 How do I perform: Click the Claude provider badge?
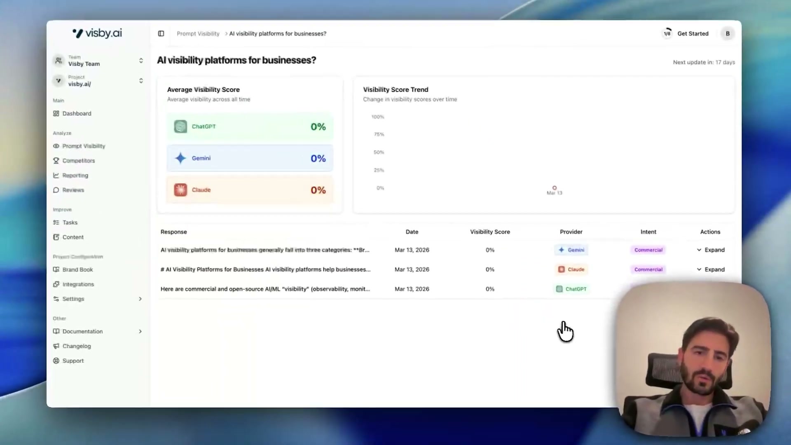[x=571, y=269]
